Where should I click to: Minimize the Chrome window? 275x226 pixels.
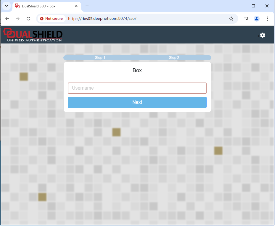coord(240,6)
